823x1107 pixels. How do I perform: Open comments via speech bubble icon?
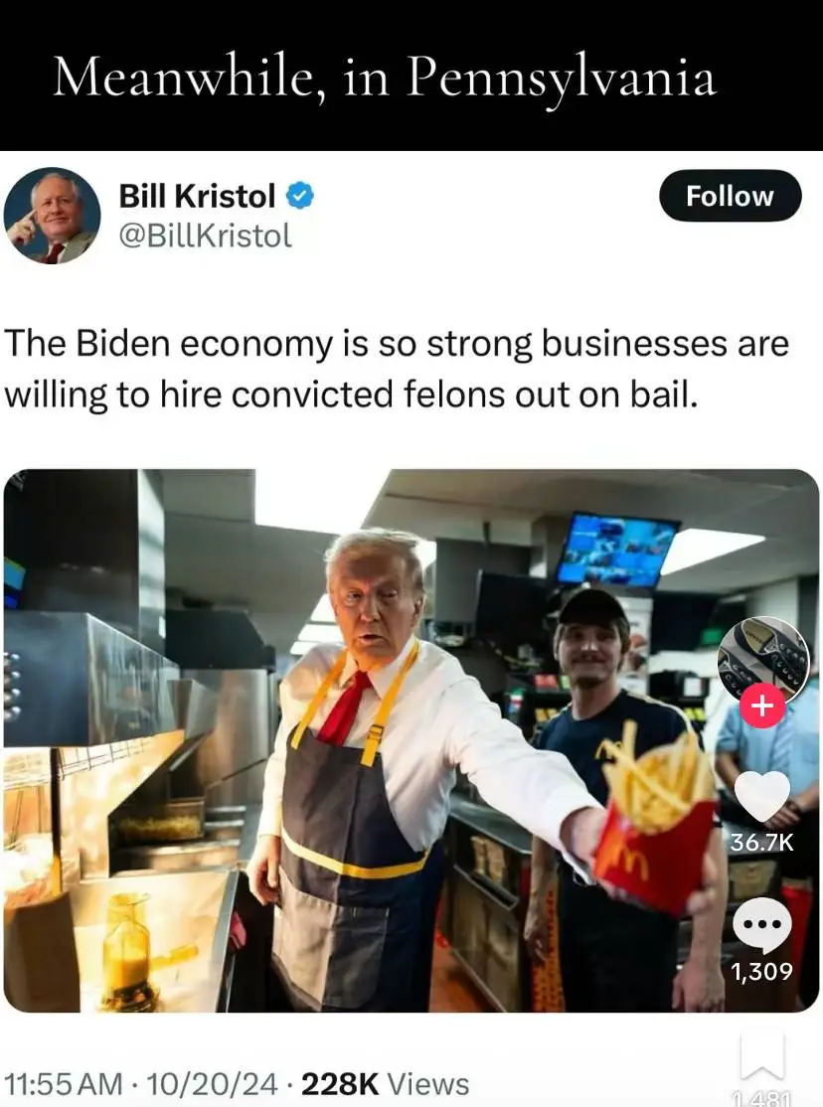pos(762,925)
